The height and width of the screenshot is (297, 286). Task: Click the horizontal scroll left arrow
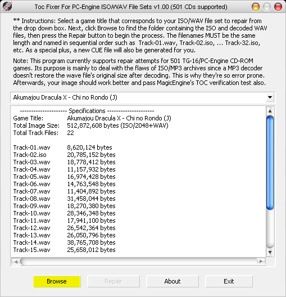click(x=16, y=262)
